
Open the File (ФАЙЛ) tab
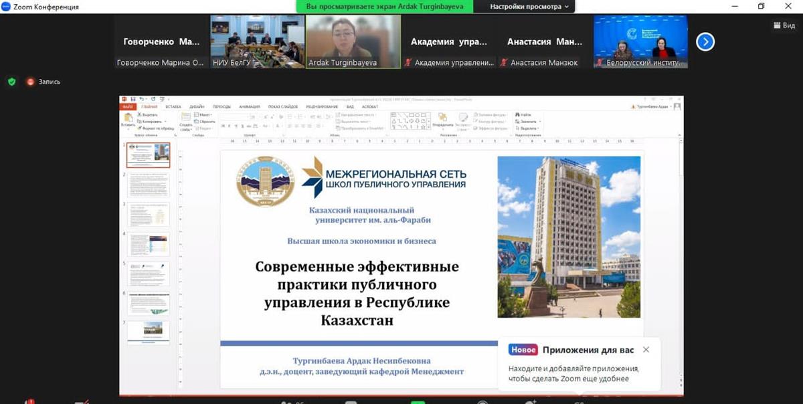[128, 106]
